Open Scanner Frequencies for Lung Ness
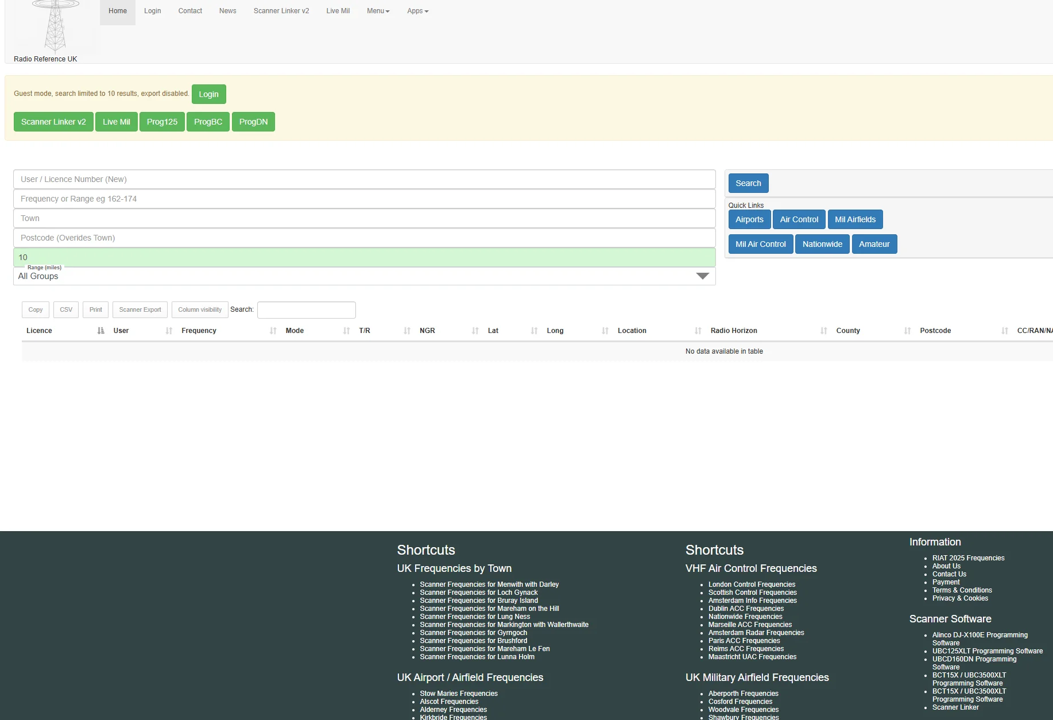 click(475, 617)
